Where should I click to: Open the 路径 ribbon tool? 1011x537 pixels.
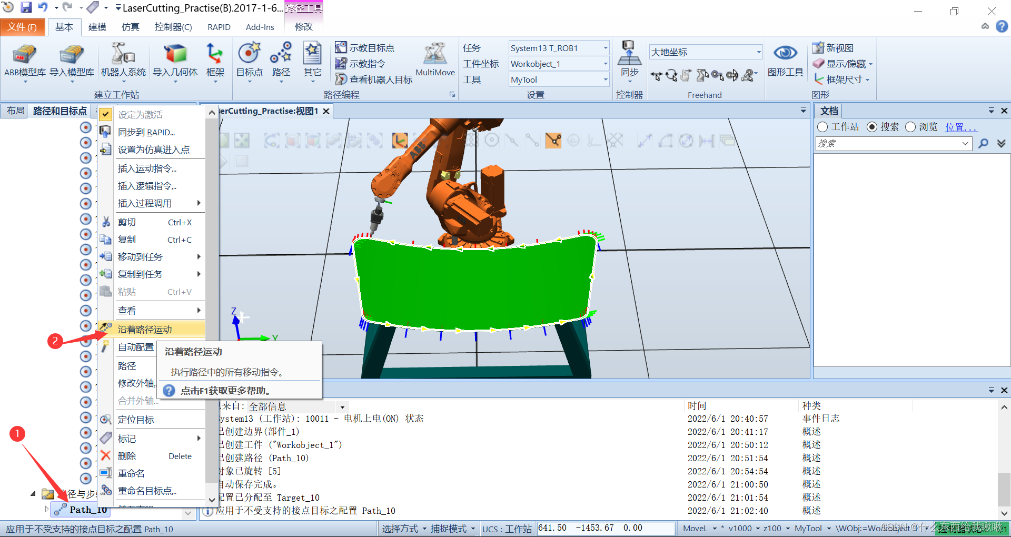281,61
